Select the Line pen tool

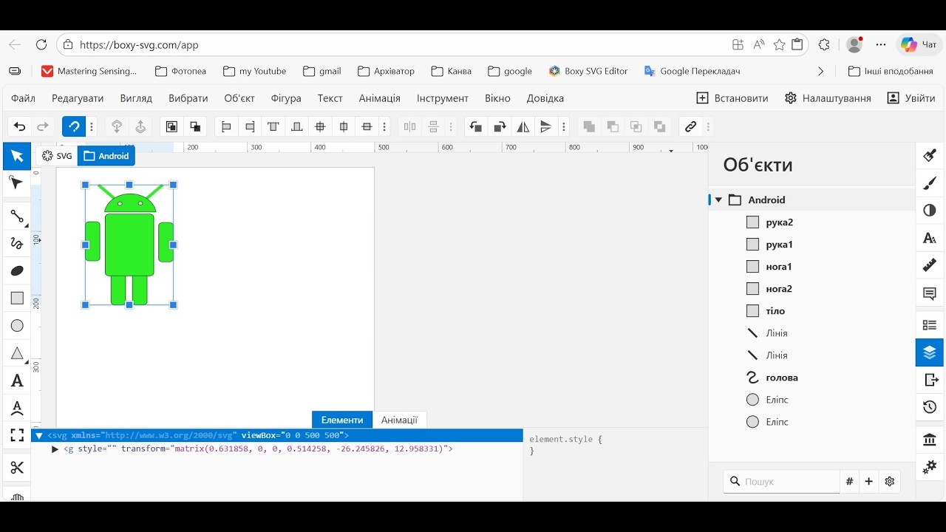[17, 216]
